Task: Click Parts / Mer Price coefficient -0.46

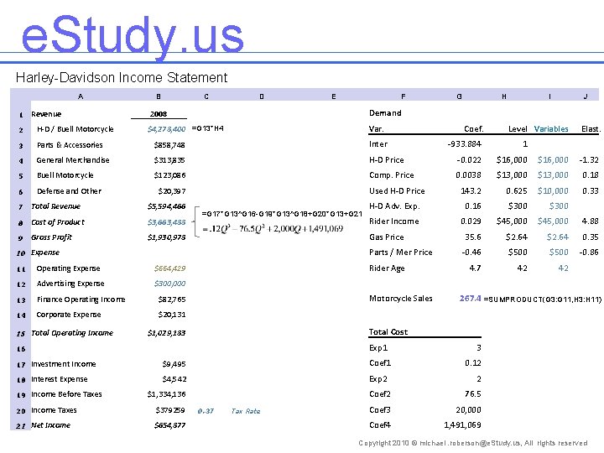Action: coord(471,253)
